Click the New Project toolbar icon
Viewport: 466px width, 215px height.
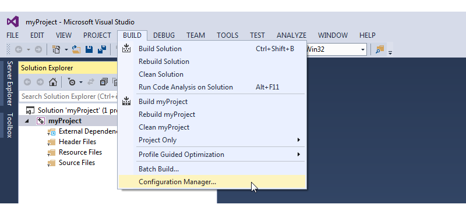pos(56,49)
